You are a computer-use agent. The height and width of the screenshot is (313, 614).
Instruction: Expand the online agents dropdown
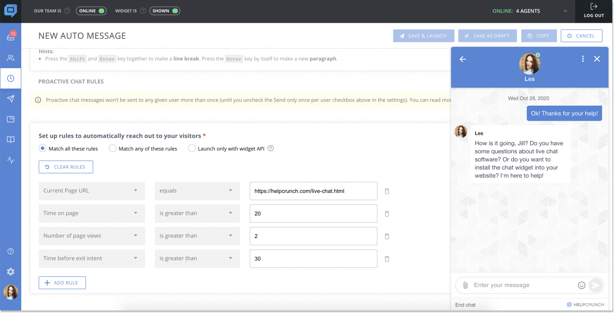pos(565,11)
